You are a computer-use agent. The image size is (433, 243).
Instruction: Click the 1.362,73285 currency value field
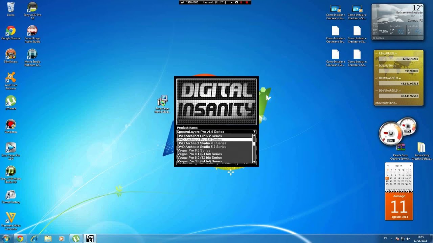398,59
